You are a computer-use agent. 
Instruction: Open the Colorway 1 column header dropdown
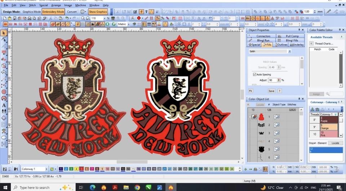[336, 114]
